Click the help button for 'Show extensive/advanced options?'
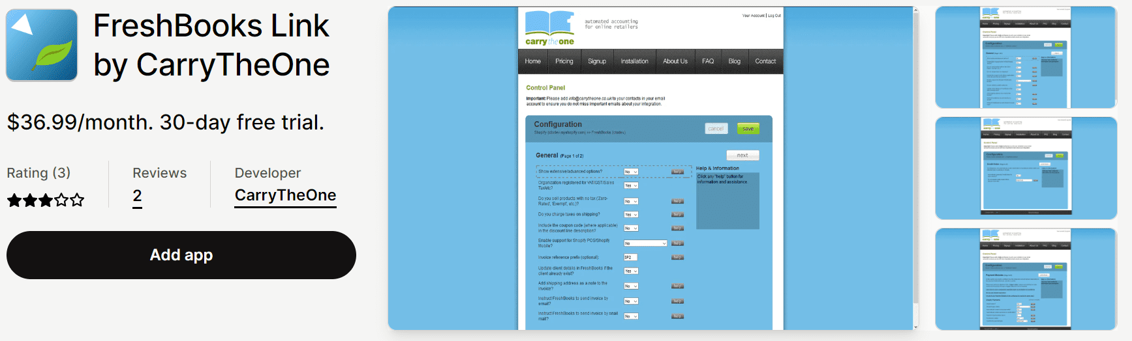Screen dimensions: 1132x341 coord(678,172)
